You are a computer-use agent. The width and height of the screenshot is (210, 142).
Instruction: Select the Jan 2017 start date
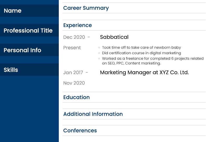pos(73,73)
